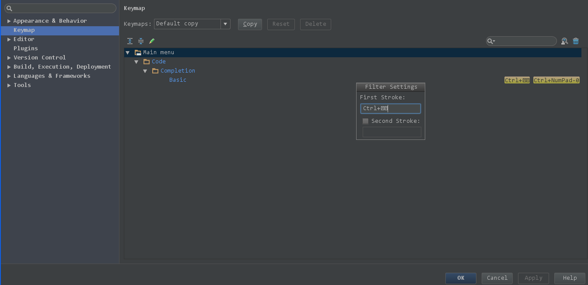Click the keymap actions search field
588x285 pixels.
coord(521,41)
